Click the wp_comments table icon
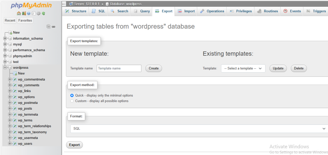Image resolution: width=328 pixels, height=155 pixels. [x=15, y=85]
